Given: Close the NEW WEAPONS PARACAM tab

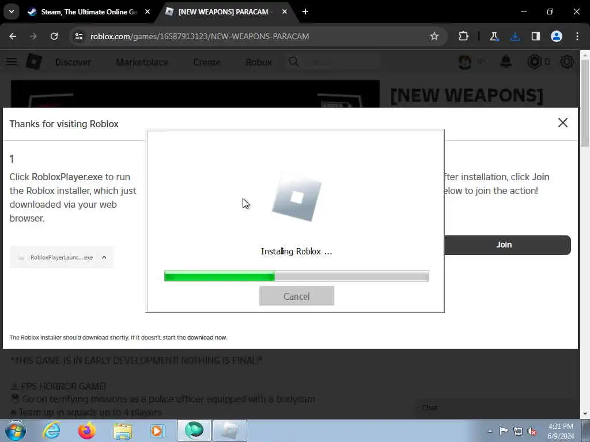Looking at the screenshot, I should click(x=285, y=12).
